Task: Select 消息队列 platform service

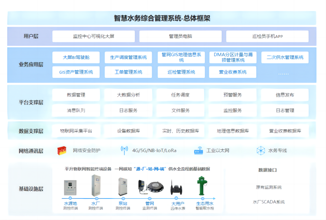Action: [76, 111]
